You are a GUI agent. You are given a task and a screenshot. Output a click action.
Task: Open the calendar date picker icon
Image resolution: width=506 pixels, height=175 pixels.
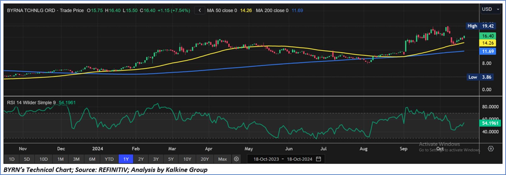point(318,159)
